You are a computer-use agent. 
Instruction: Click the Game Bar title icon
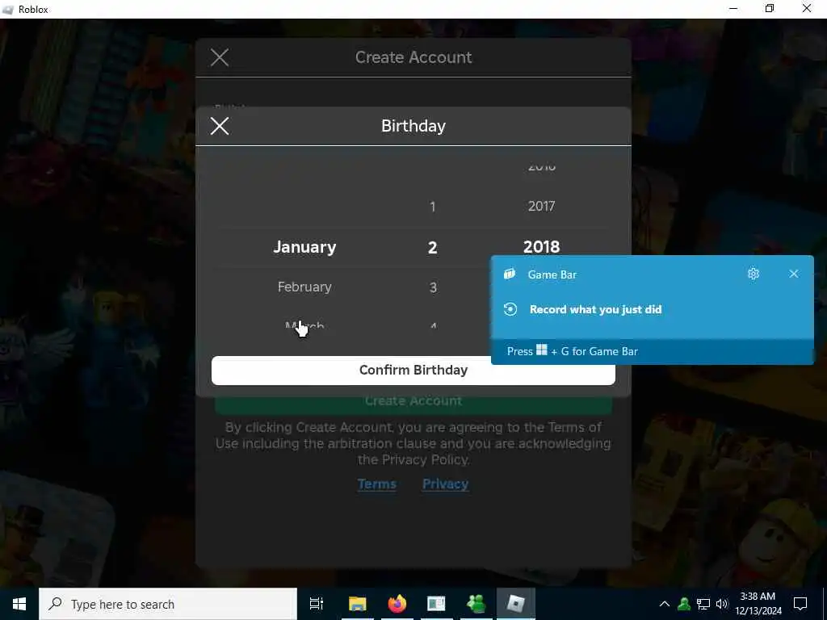coord(510,274)
